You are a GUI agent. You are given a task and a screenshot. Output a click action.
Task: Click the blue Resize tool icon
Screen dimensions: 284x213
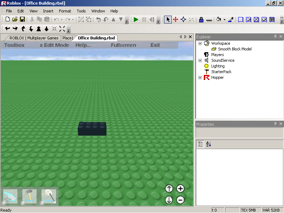(184, 20)
